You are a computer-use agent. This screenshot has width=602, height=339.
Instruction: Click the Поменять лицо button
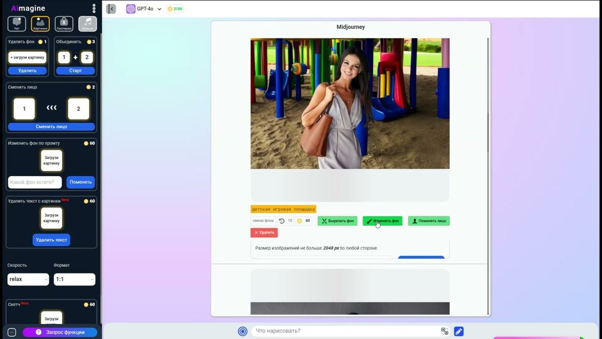click(429, 221)
